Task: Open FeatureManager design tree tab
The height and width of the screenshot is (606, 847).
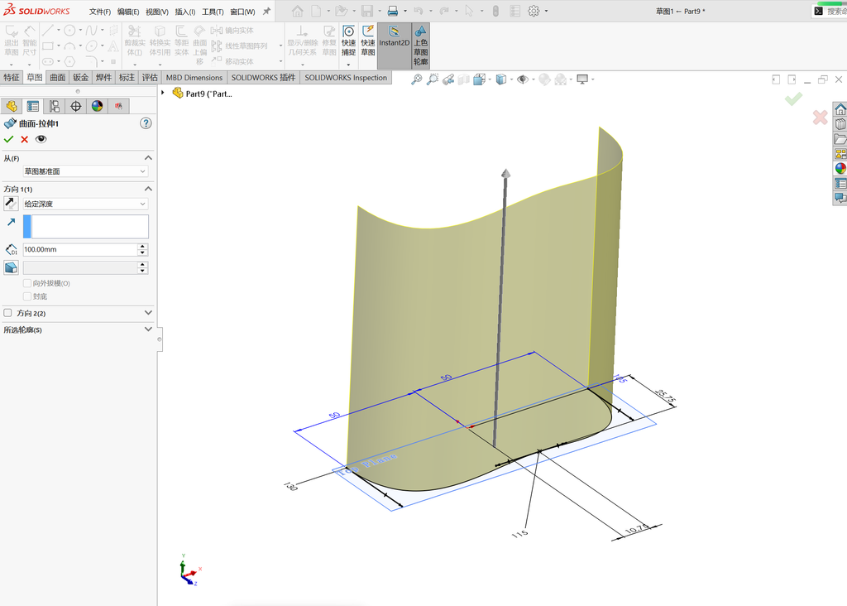Action: click(x=12, y=106)
